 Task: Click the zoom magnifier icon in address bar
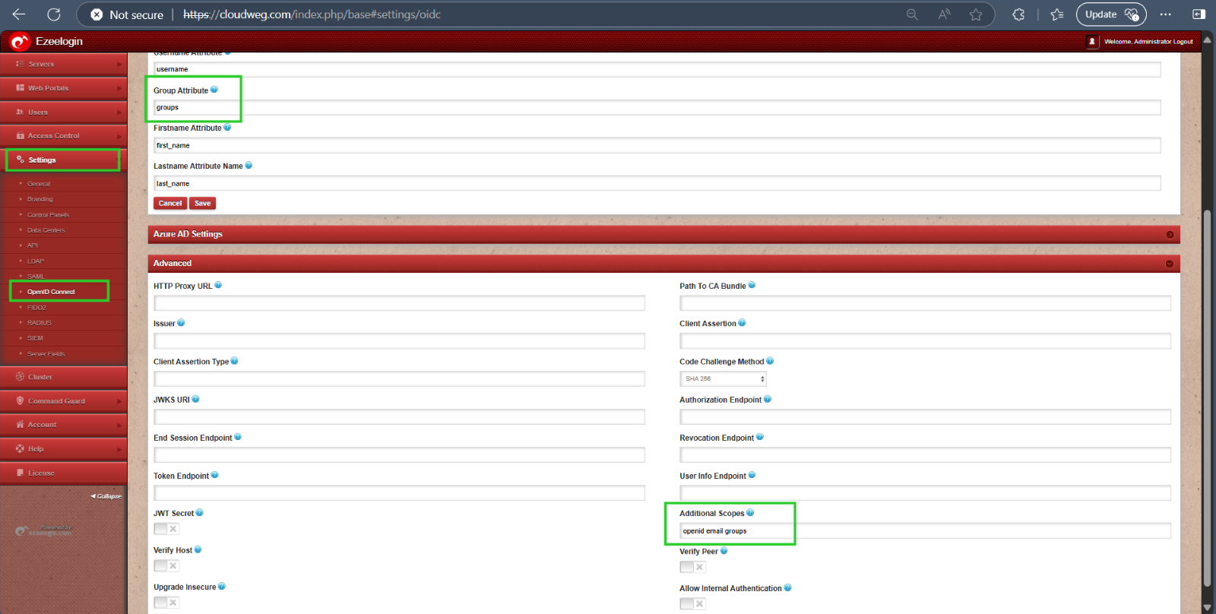pyautogui.click(x=912, y=14)
